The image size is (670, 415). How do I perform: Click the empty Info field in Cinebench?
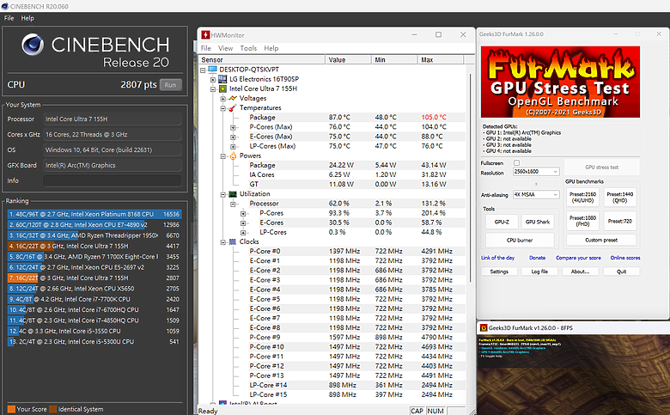[112, 180]
